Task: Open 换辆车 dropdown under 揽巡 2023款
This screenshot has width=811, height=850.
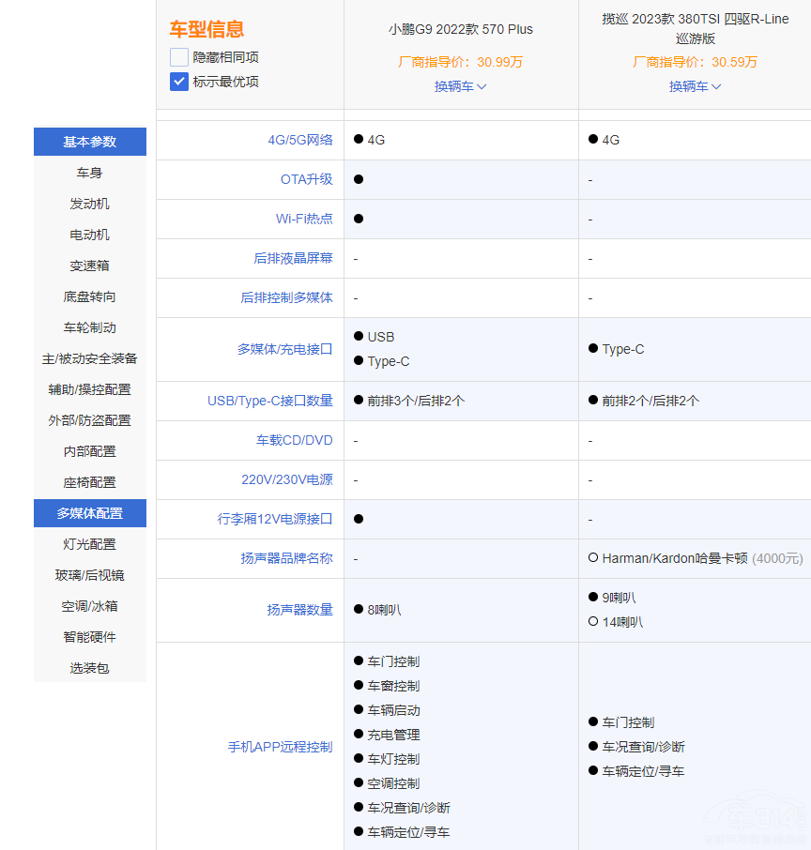Action: (695, 86)
